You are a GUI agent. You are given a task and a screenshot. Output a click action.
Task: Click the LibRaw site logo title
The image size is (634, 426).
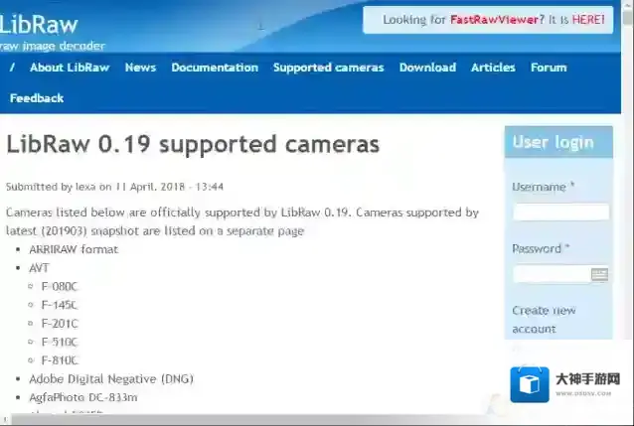[39, 24]
